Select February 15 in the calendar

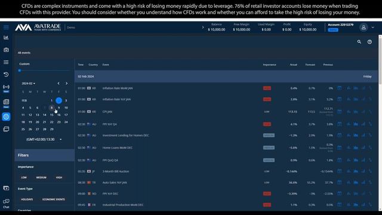(52, 115)
